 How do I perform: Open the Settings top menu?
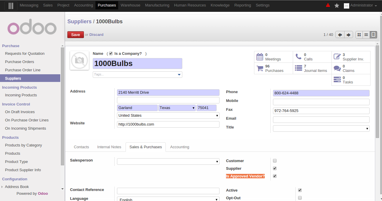tap(263, 5)
